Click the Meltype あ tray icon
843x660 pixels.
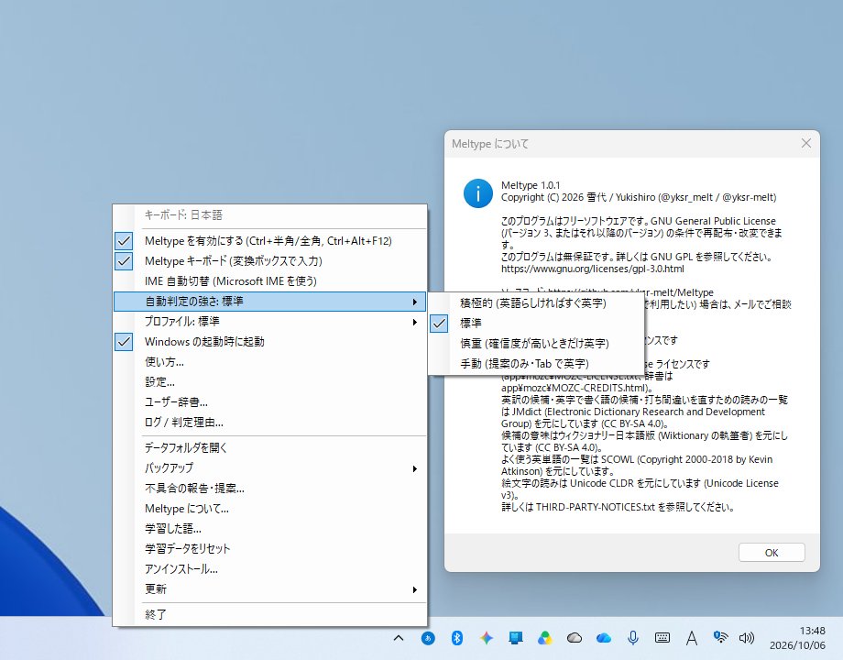[x=428, y=638]
